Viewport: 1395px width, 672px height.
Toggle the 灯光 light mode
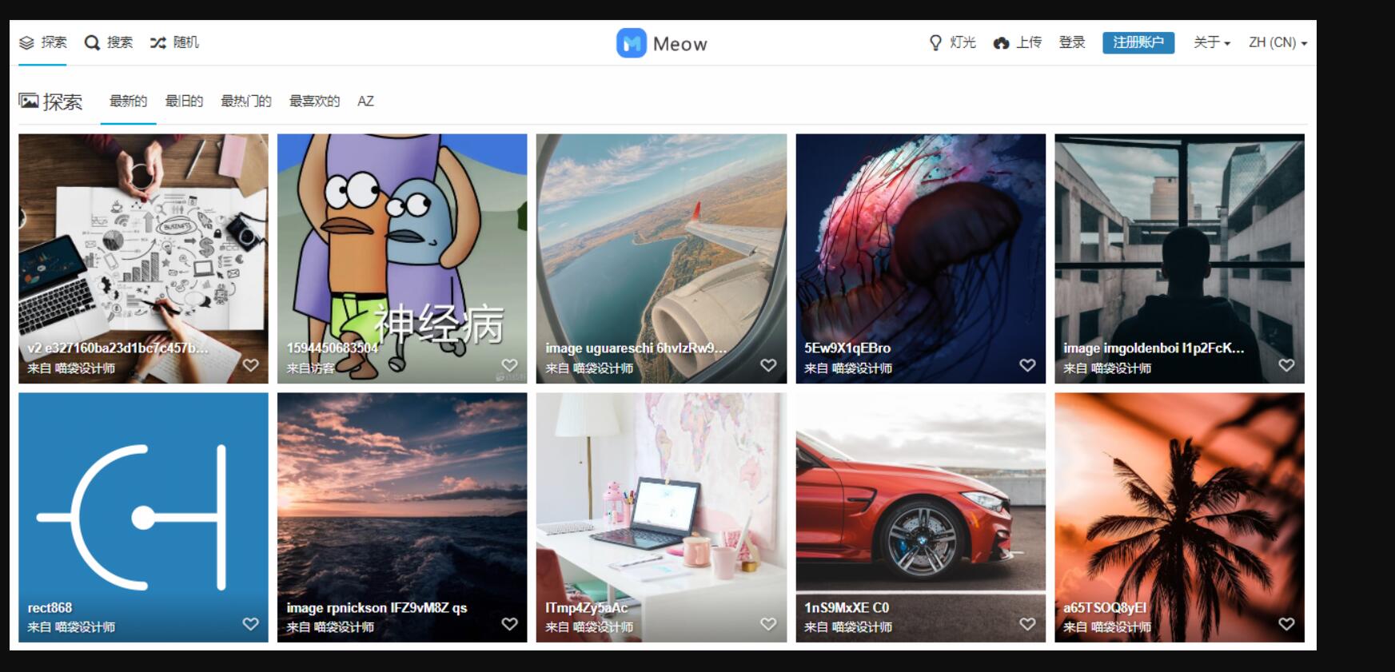(x=952, y=42)
